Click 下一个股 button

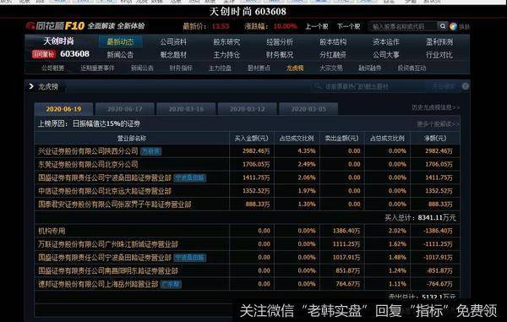pyautogui.click(x=349, y=26)
